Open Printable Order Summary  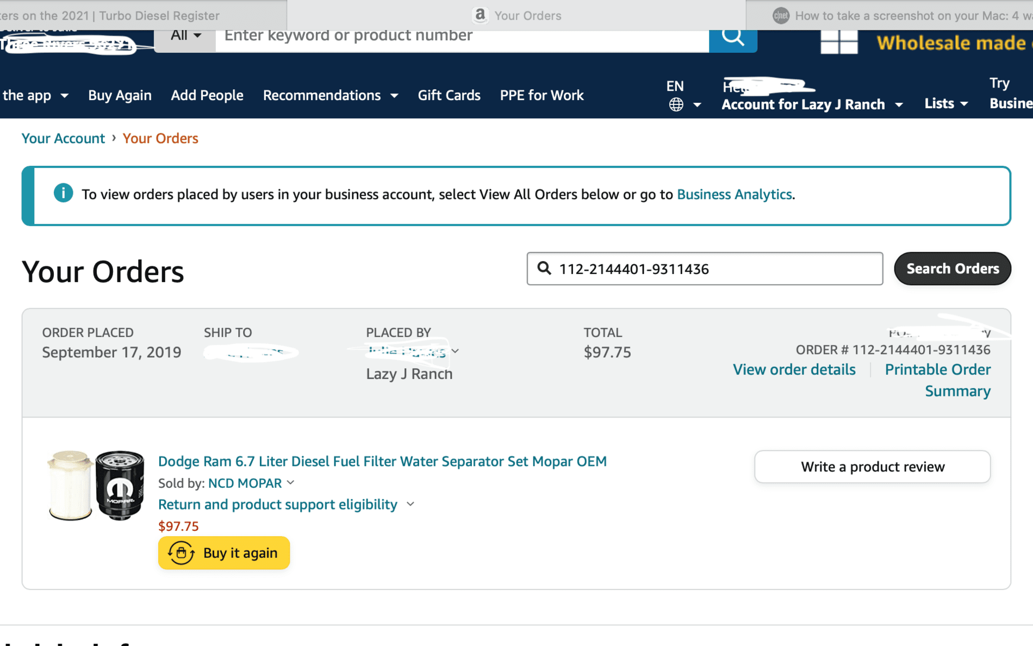tap(937, 380)
